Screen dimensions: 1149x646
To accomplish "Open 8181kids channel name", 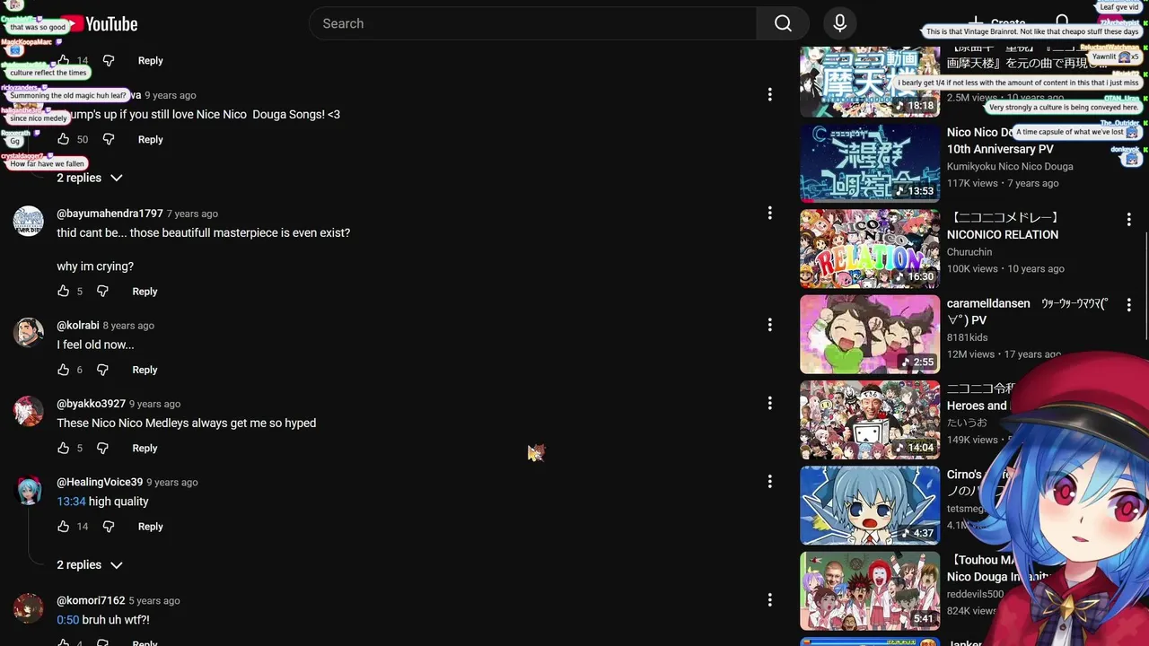I will (967, 337).
